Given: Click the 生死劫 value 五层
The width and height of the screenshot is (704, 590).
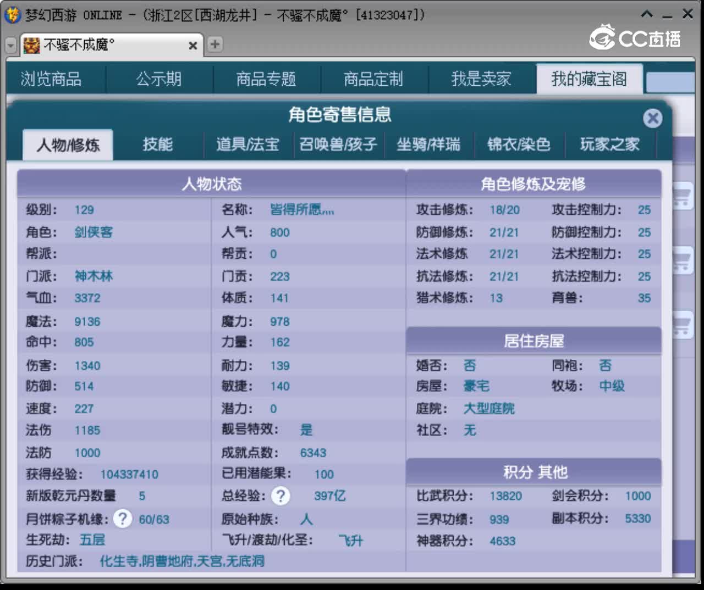Looking at the screenshot, I should [92, 540].
